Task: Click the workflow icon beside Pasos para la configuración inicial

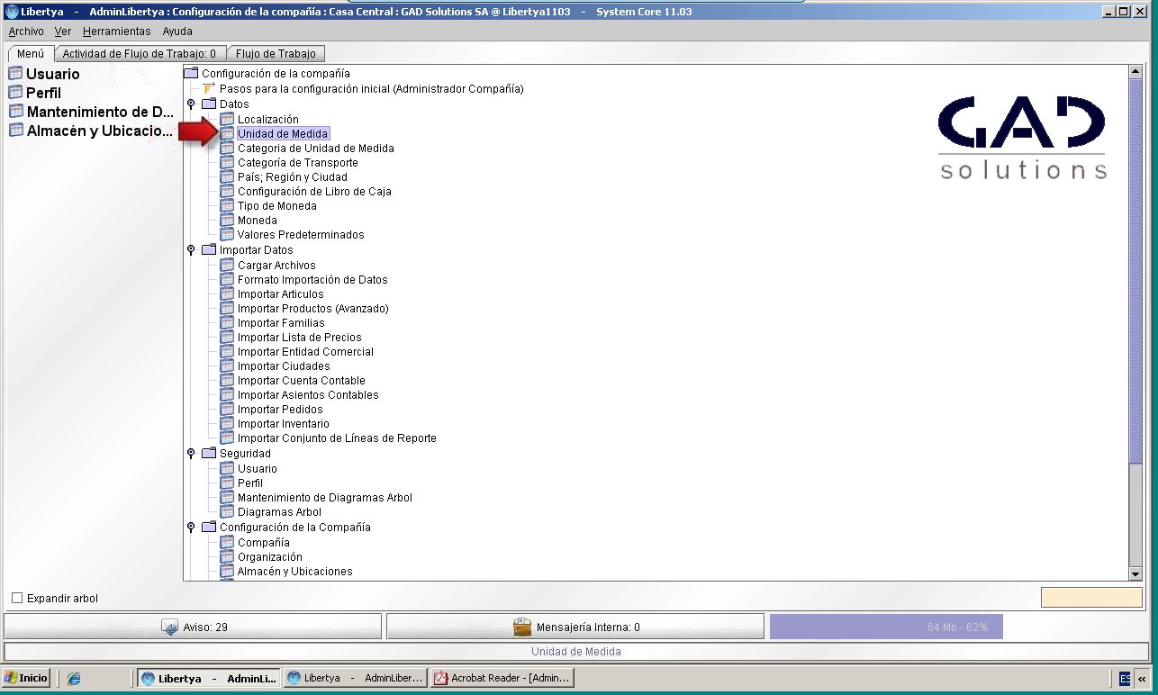Action: pyautogui.click(x=209, y=88)
